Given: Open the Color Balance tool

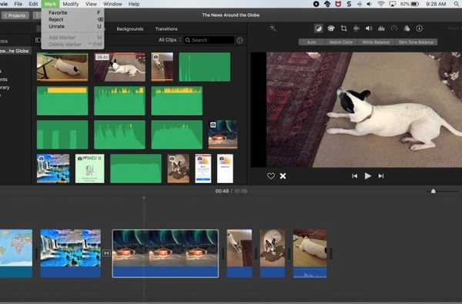Looking at the screenshot, I should coord(318,28).
